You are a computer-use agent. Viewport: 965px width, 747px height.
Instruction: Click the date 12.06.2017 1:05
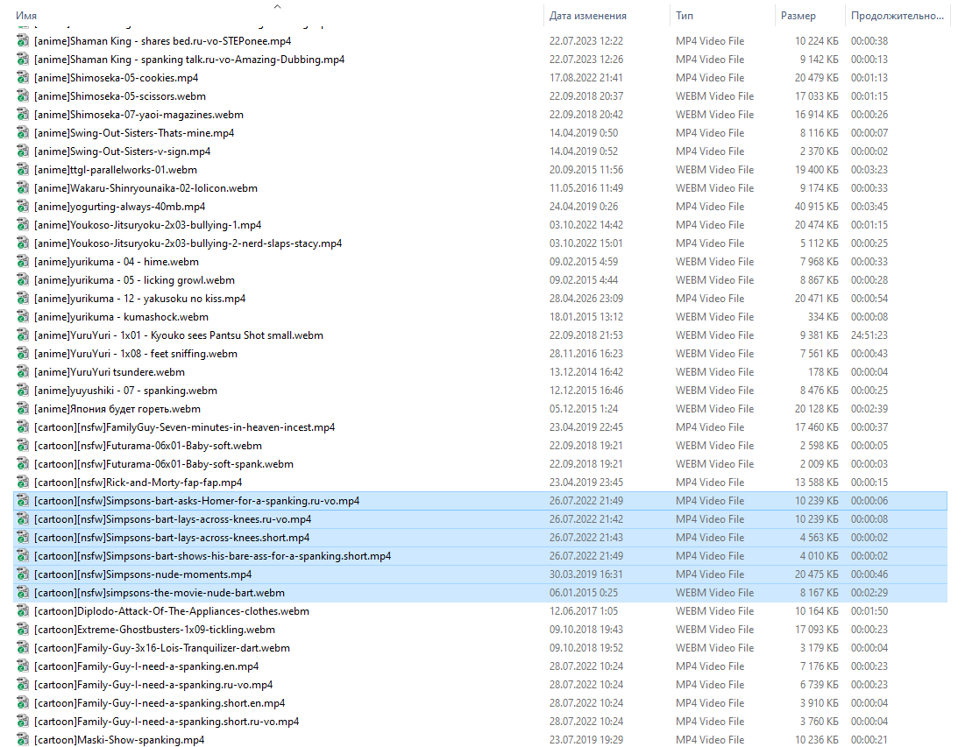(x=584, y=611)
